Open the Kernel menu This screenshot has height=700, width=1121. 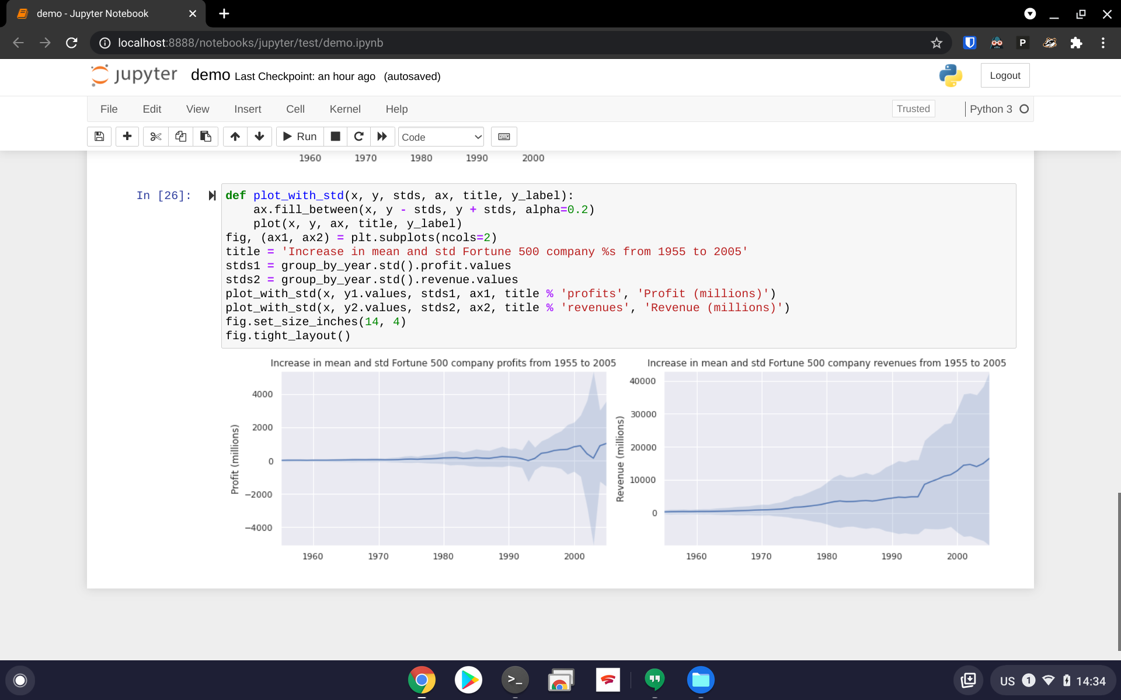point(344,108)
